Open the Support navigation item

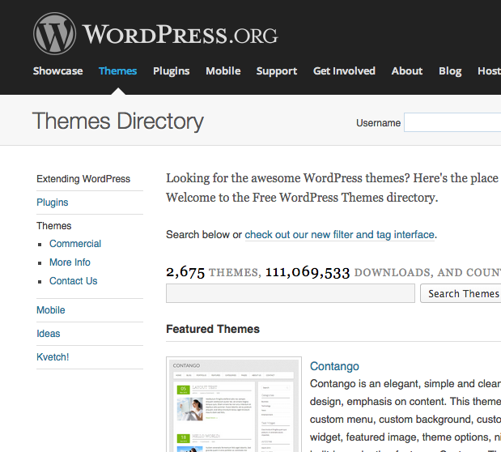point(277,71)
